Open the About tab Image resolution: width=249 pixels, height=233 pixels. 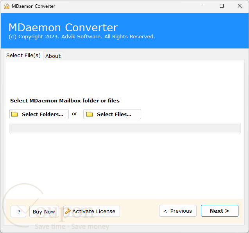point(53,56)
